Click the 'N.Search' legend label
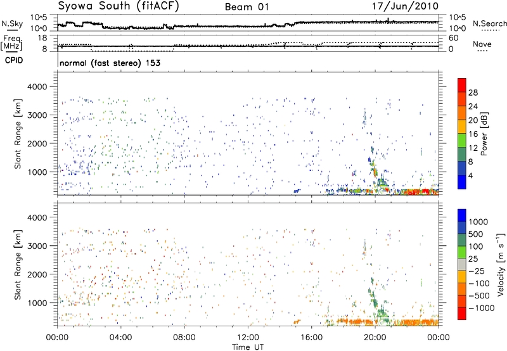 [x=489, y=23]
